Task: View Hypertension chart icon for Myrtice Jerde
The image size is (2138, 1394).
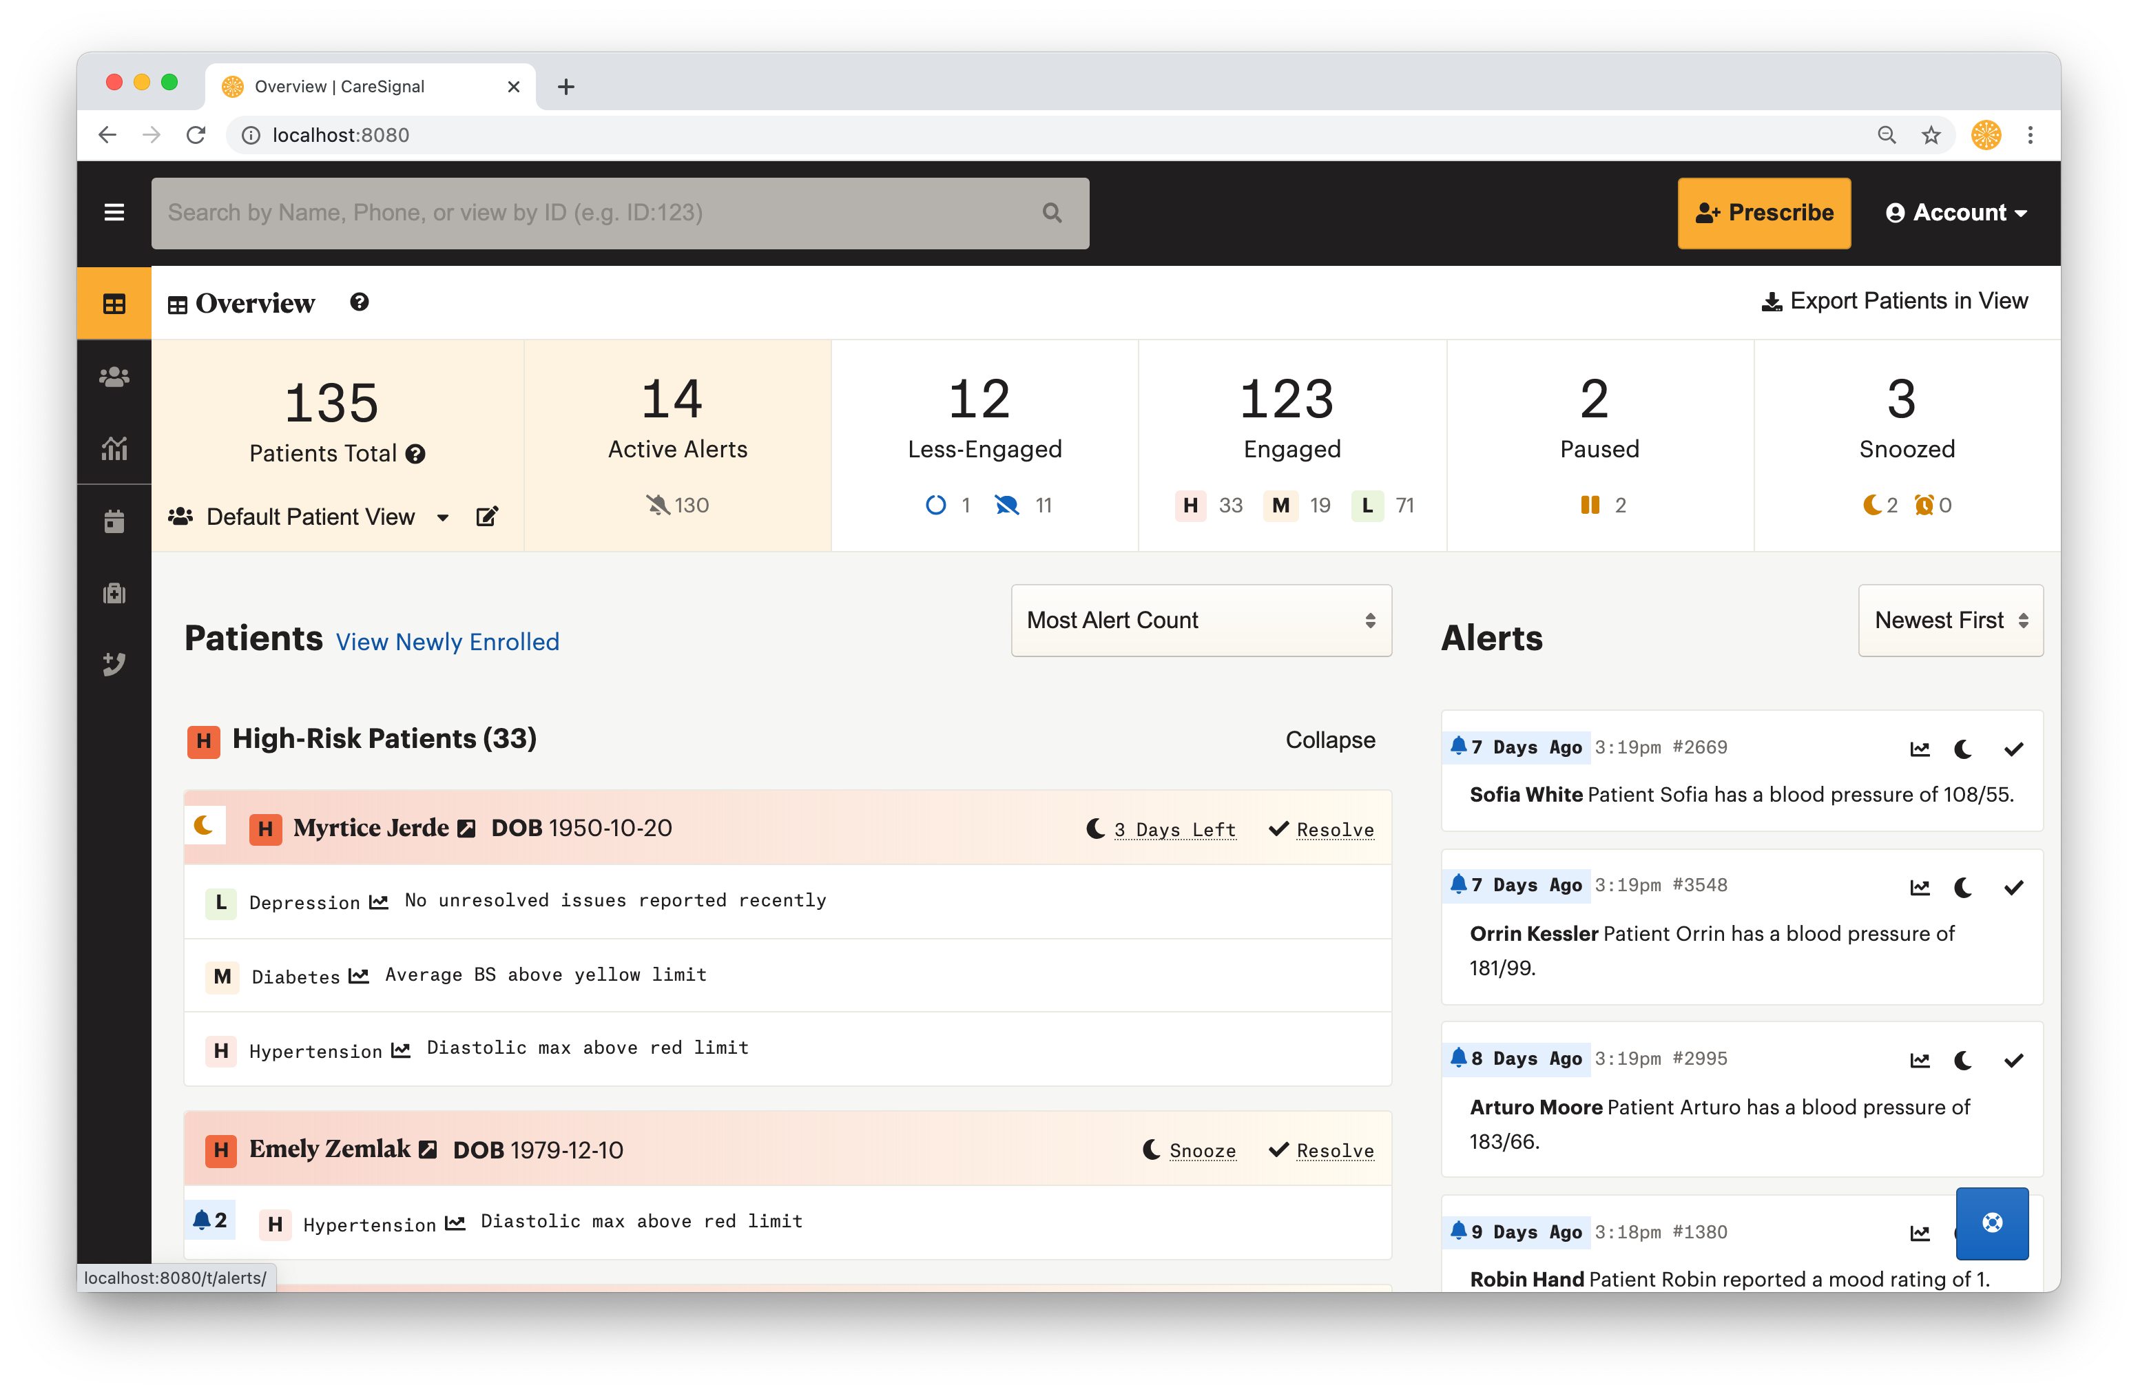Action: point(401,1049)
